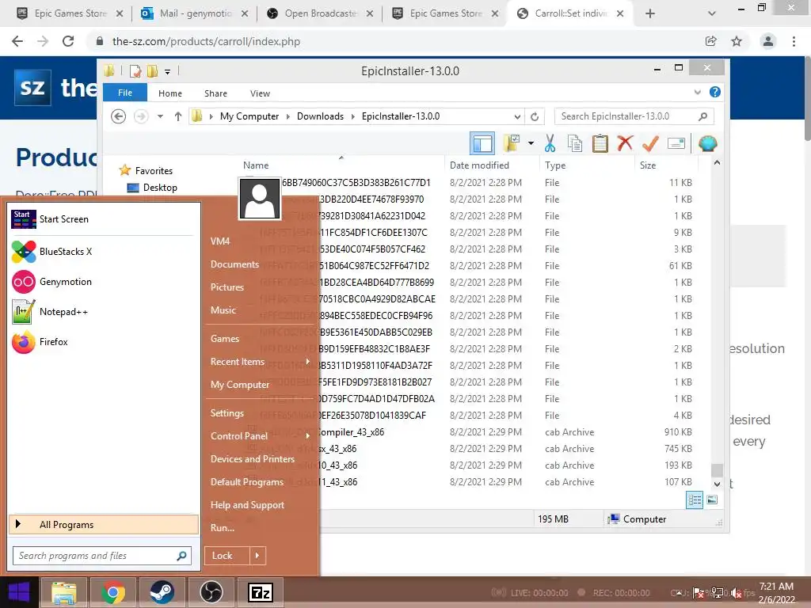811x608 pixels.
Task: Expand the Explorer ribbon chevron
Action: coord(697,92)
